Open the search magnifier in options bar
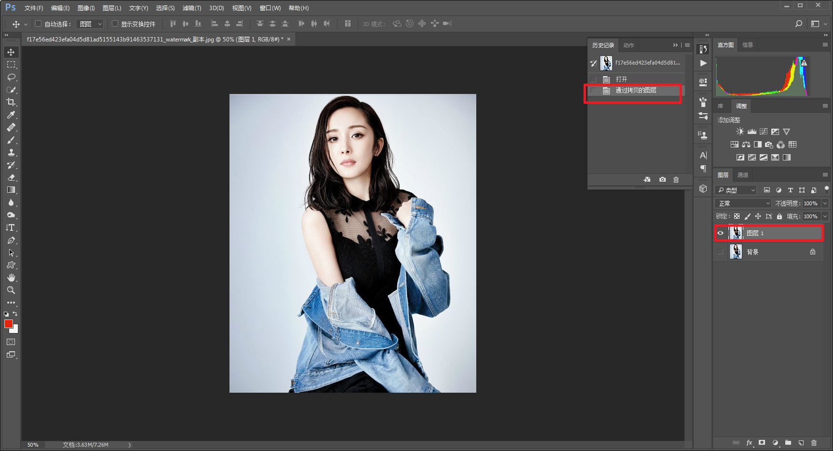This screenshot has height=451, width=833. 799,24
